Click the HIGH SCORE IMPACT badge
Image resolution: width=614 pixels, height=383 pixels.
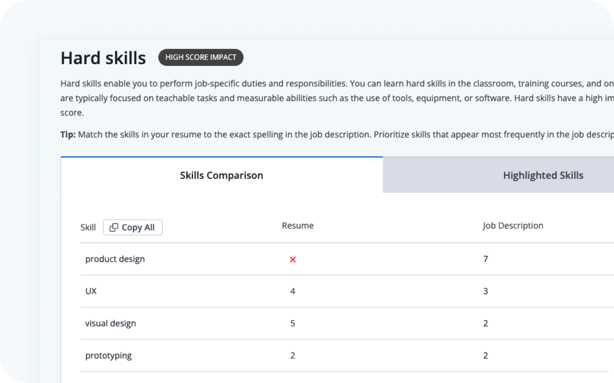[201, 57]
